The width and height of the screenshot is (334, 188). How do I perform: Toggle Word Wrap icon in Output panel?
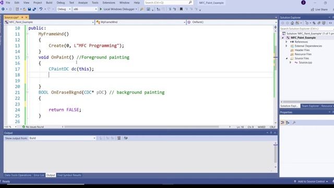point(126,138)
